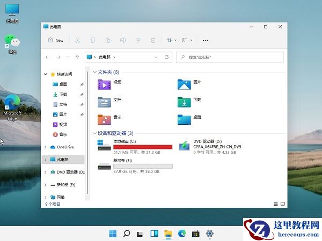Image resolution: width=322 pixels, height=241 pixels.
Task: Select the 图片 folder icon
Action: 184,85
